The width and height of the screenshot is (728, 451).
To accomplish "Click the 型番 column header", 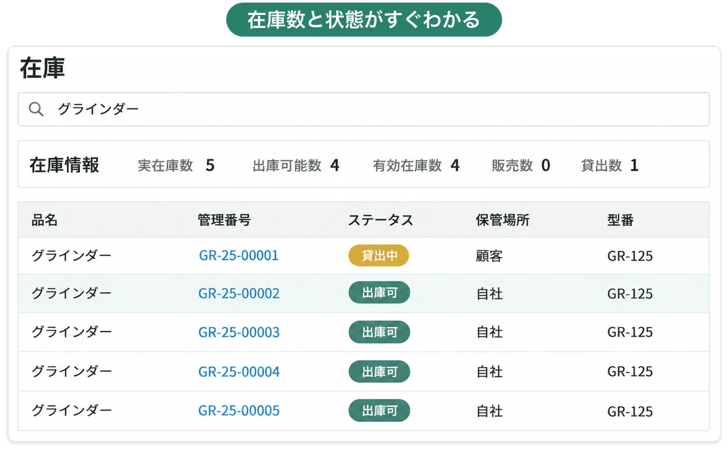I will click(x=620, y=220).
